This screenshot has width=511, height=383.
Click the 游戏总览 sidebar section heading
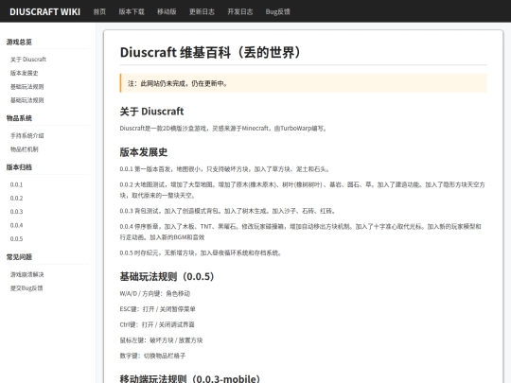point(19,42)
